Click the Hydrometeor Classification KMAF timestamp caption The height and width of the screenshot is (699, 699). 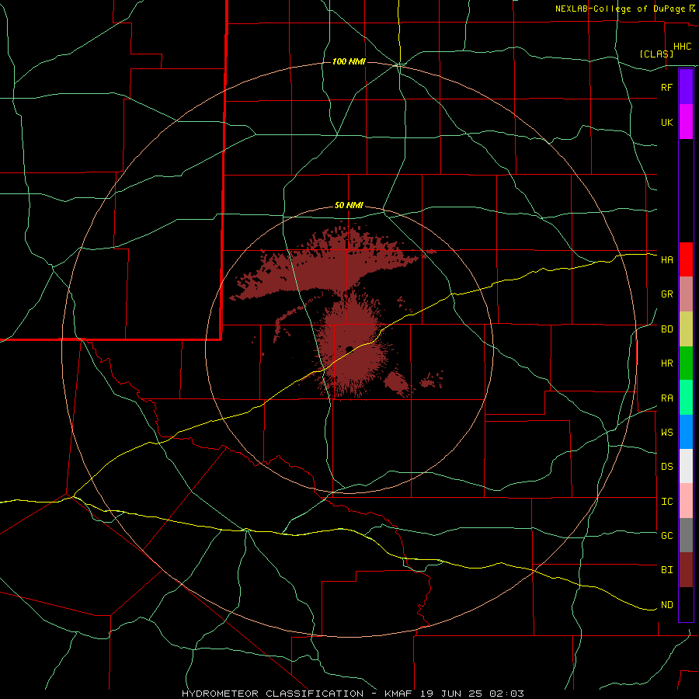tap(353, 694)
